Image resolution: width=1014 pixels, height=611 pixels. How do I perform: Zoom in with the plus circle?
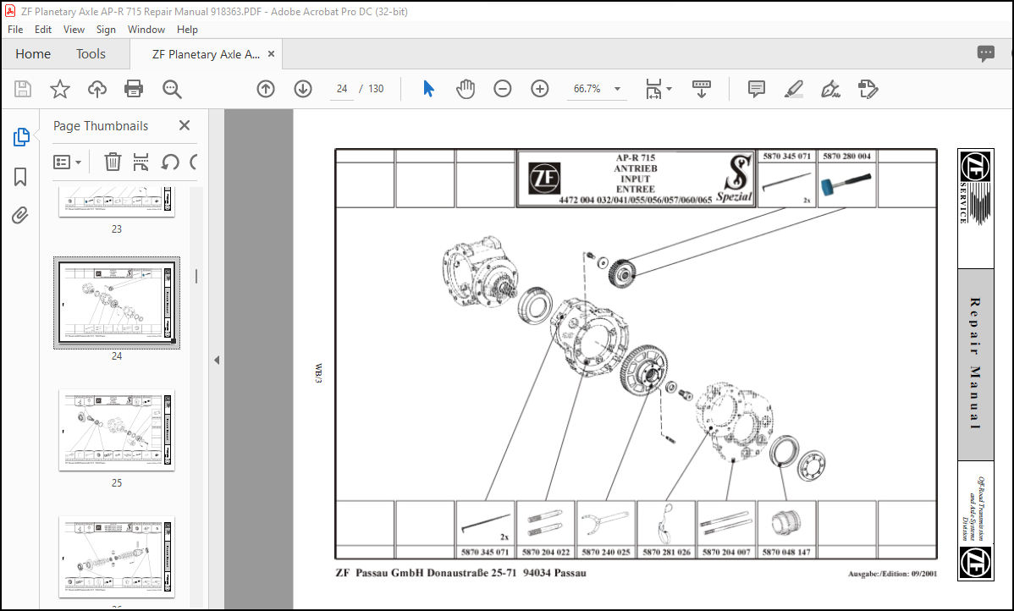click(539, 89)
